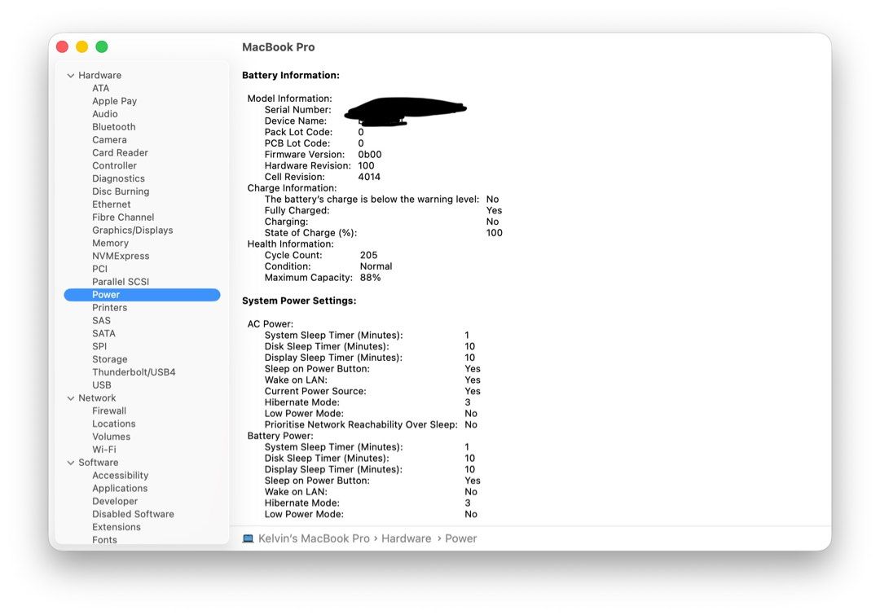The width and height of the screenshot is (880, 615).
Task: Open Developer under Software
Action: (x=115, y=501)
